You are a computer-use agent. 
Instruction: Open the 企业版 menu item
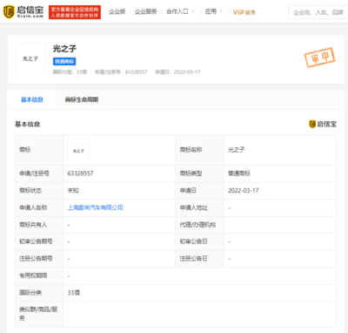117,11
